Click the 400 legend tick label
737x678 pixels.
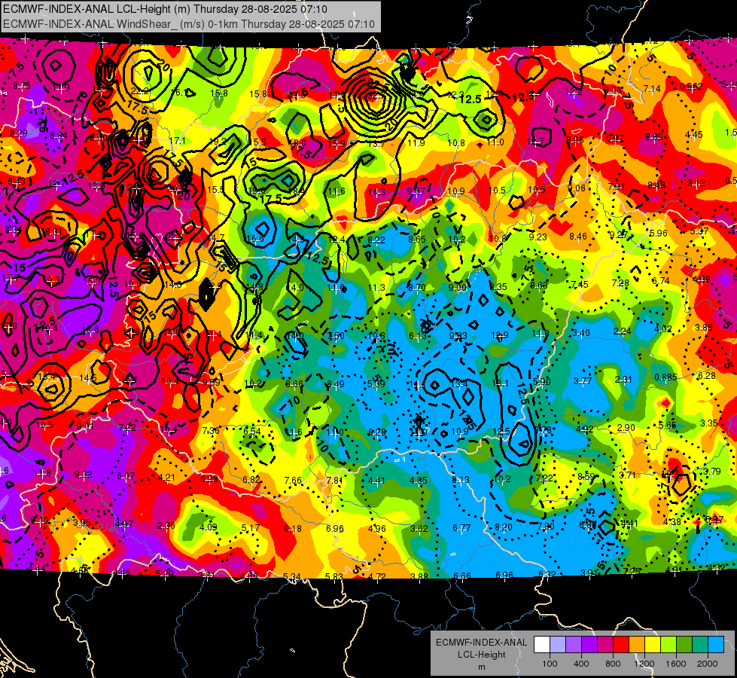coord(581,664)
